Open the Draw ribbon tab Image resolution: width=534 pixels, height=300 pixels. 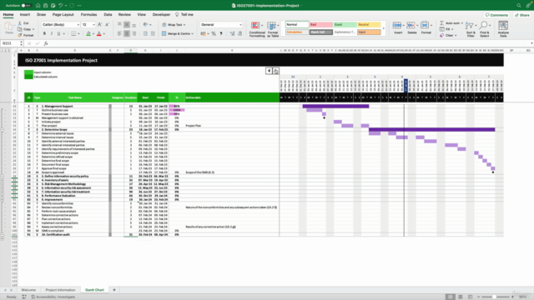point(41,15)
